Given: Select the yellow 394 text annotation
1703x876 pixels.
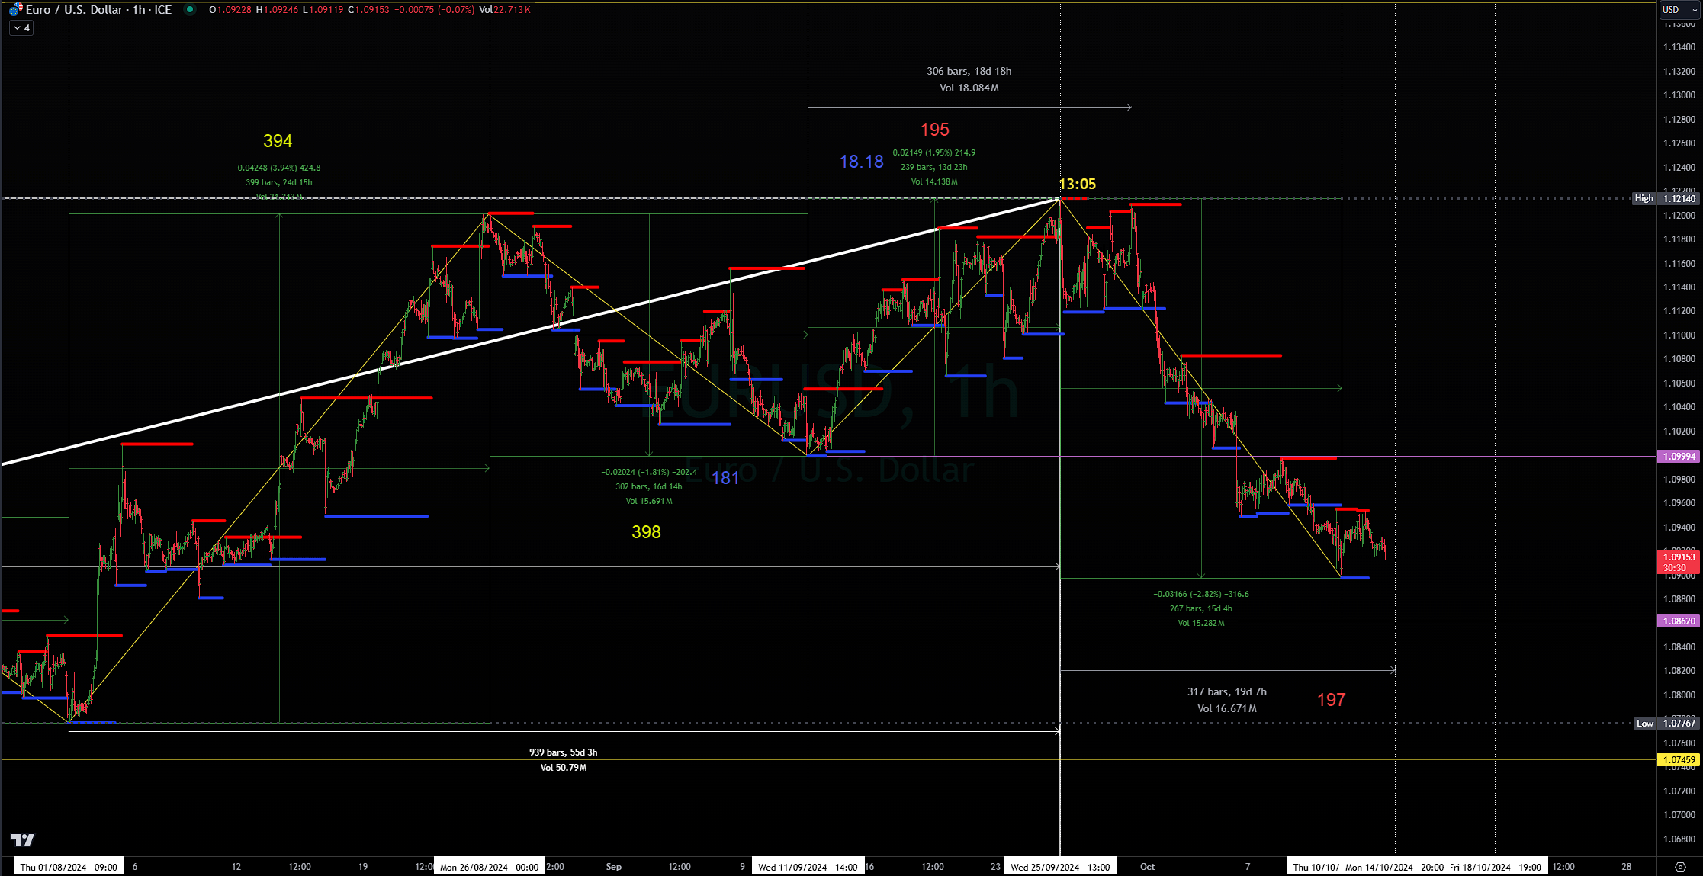Looking at the screenshot, I should pyautogui.click(x=278, y=141).
